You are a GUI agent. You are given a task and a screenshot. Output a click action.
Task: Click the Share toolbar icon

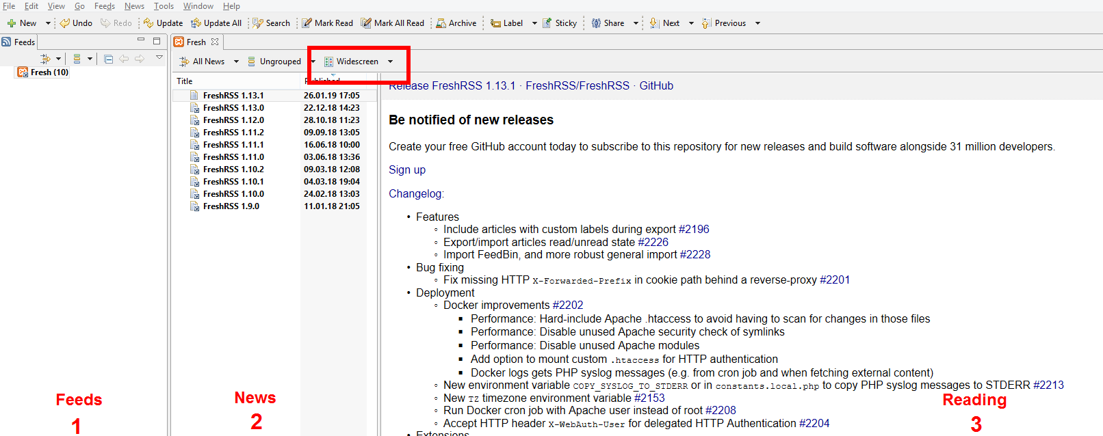click(596, 23)
